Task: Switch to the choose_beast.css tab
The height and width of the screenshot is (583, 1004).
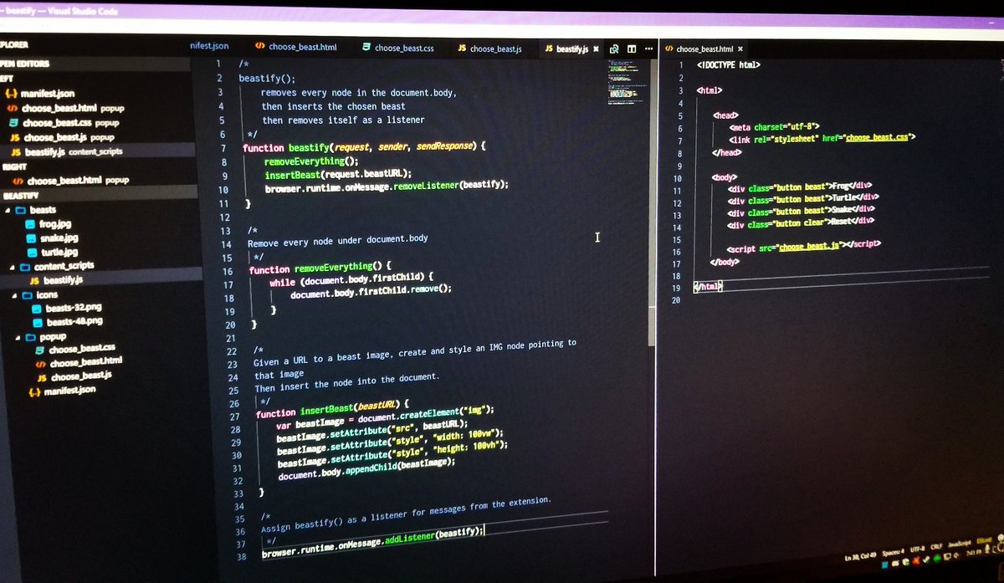Action: coord(397,48)
